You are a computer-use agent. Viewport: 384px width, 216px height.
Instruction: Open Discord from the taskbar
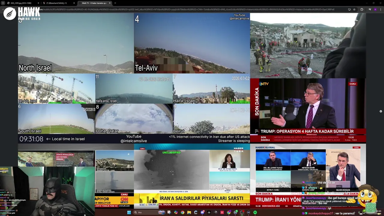202,212
